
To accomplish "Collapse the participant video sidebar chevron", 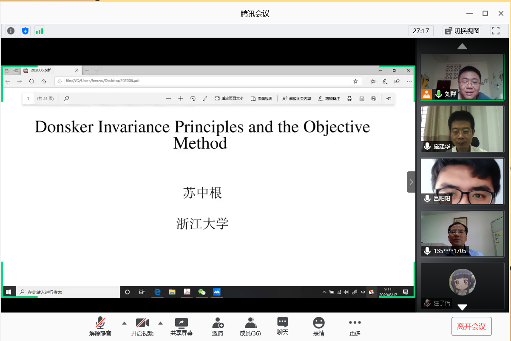I will tap(411, 182).
